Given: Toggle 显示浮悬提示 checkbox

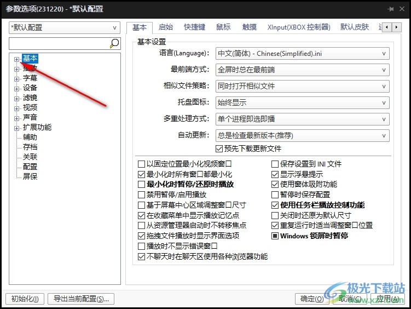Looking at the screenshot, I should point(275,174).
